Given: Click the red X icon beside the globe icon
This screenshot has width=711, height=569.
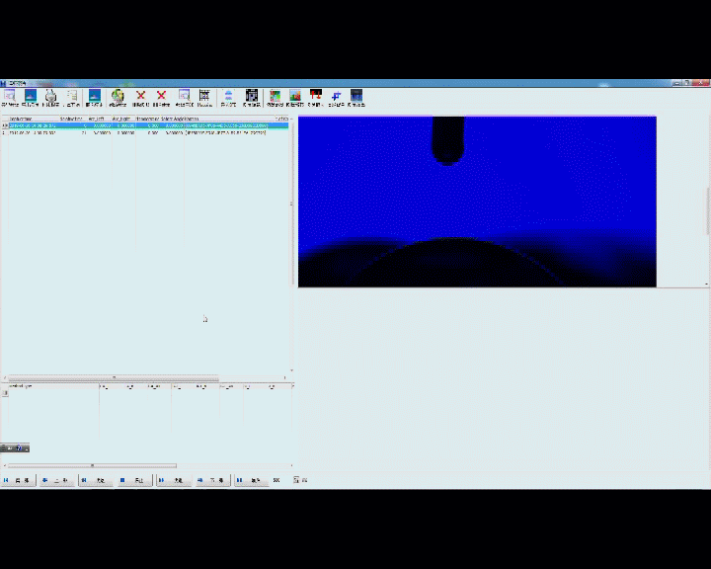Looking at the screenshot, I should (x=140, y=95).
